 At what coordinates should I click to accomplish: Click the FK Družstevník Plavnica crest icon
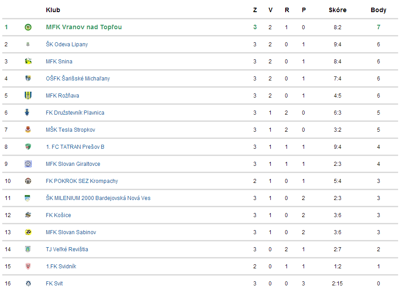[x=28, y=113]
